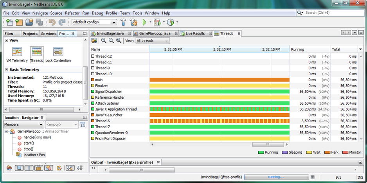367x183 pixels.
Task: Click the Open Project toolbar icon
Action: point(29,22)
